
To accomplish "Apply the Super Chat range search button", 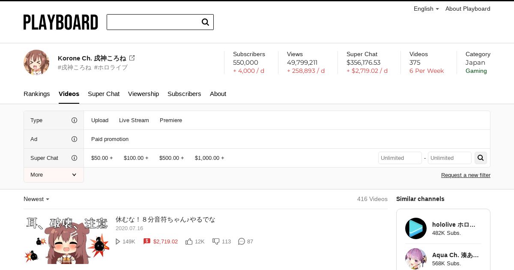I will coord(481,158).
